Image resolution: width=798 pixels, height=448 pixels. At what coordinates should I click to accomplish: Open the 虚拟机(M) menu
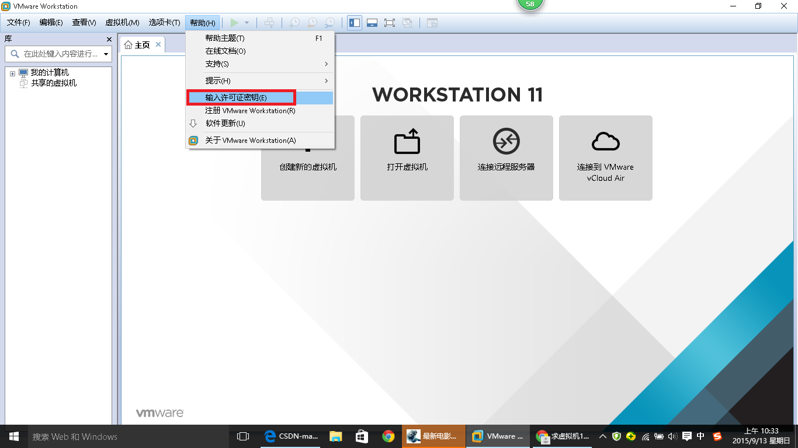pos(122,23)
